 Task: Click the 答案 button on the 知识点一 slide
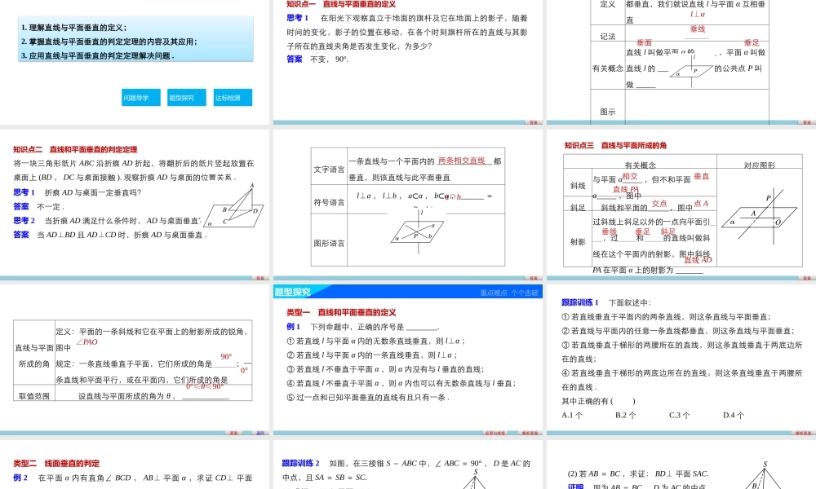click(533, 122)
